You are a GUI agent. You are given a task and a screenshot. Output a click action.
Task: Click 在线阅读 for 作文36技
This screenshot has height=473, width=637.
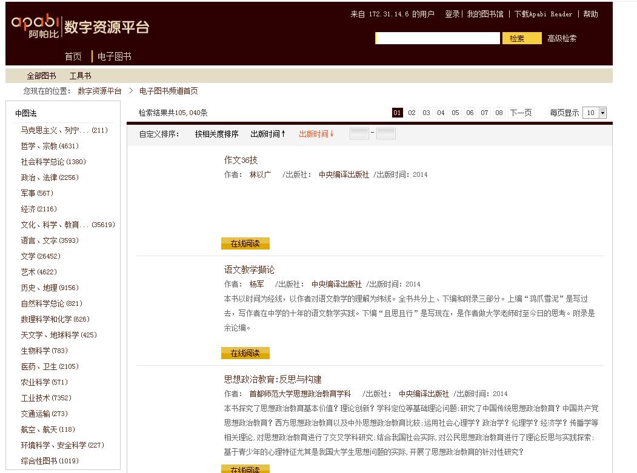(245, 243)
